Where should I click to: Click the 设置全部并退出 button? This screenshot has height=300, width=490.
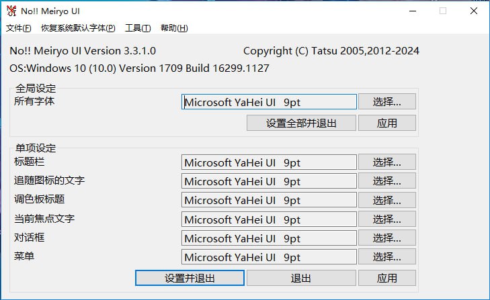coord(301,123)
